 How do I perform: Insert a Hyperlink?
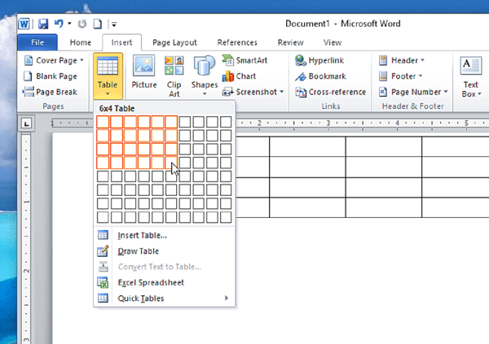coord(319,60)
